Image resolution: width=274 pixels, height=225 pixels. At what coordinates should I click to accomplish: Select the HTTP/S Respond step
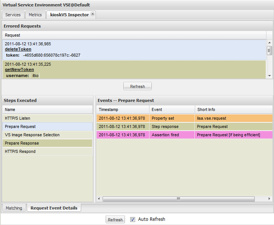(20, 152)
